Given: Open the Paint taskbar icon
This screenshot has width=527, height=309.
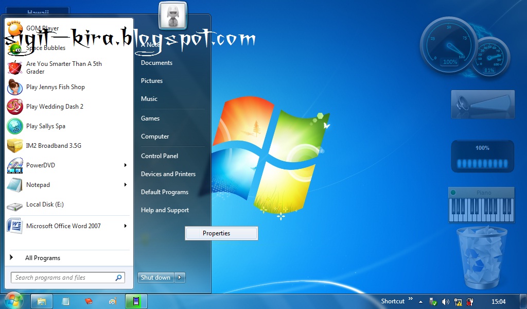Looking at the screenshot, I should coord(113,301).
